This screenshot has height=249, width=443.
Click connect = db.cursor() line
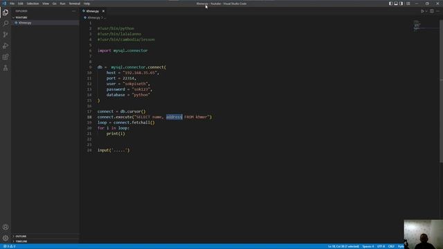pyautogui.click(x=122, y=111)
